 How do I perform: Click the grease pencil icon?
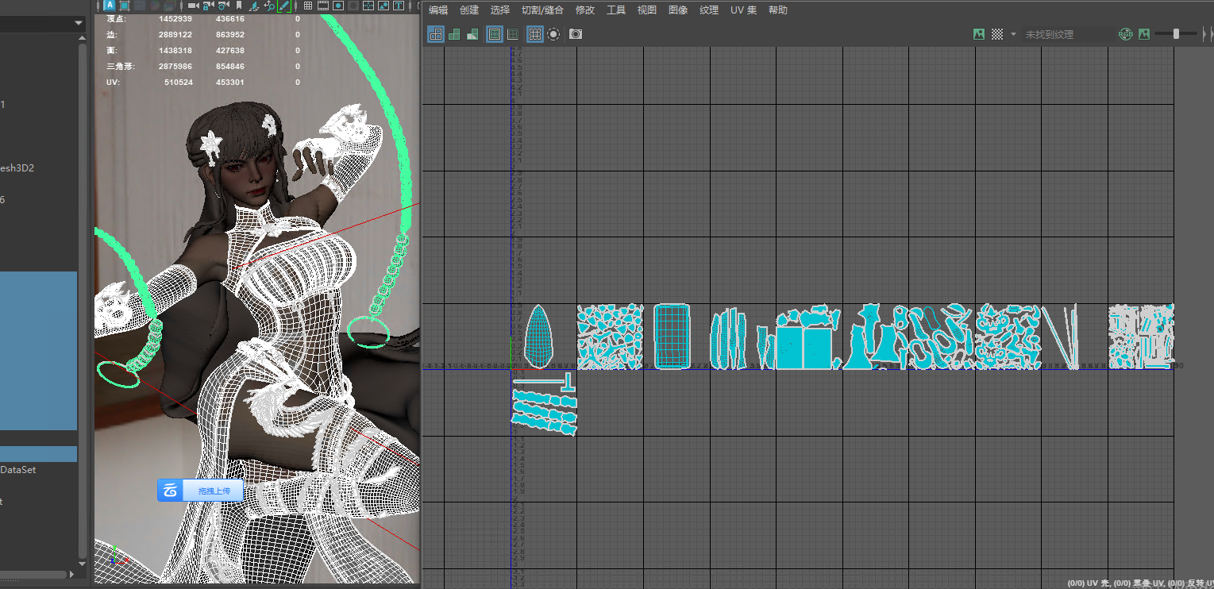coord(284,6)
